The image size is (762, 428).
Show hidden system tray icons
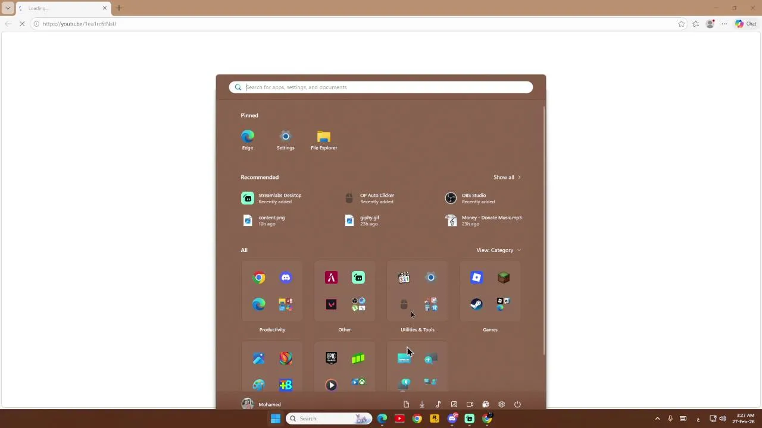[657, 418]
